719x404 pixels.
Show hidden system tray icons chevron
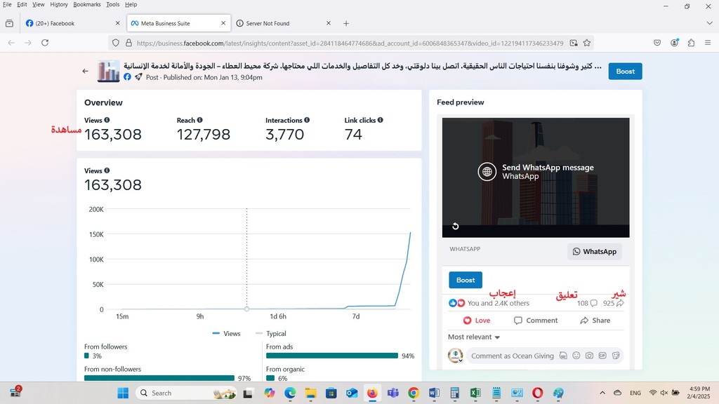pos(602,393)
